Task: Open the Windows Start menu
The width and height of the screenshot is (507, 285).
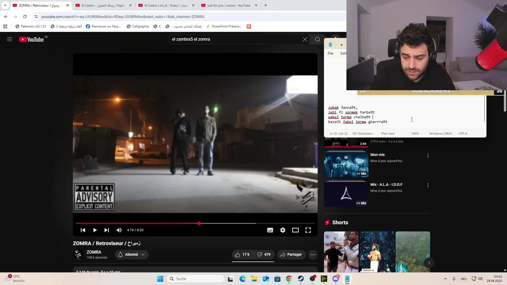Action: 160,279
